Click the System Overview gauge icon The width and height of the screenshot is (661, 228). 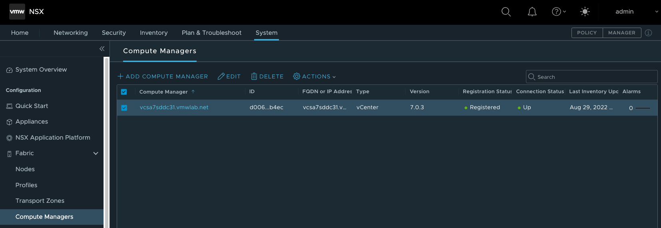9,70
